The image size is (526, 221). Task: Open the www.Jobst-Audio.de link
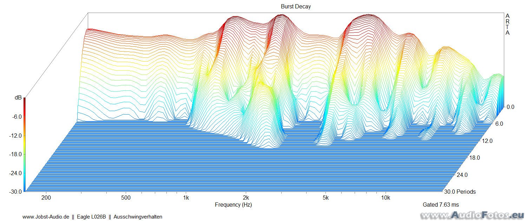tap(46, 217)
